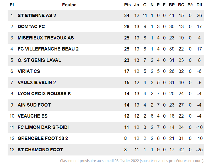
Task: Select MISERIEUX TREVOUX AS in the standings
Action: coord(46,38)
